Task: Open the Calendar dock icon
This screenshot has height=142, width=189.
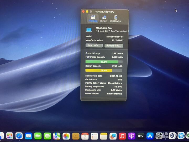Action: 85,136
